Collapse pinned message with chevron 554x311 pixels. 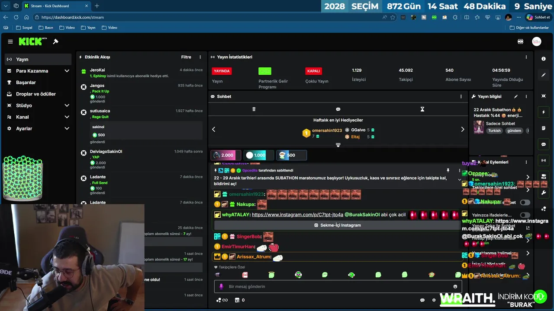(x=460, y=180)
